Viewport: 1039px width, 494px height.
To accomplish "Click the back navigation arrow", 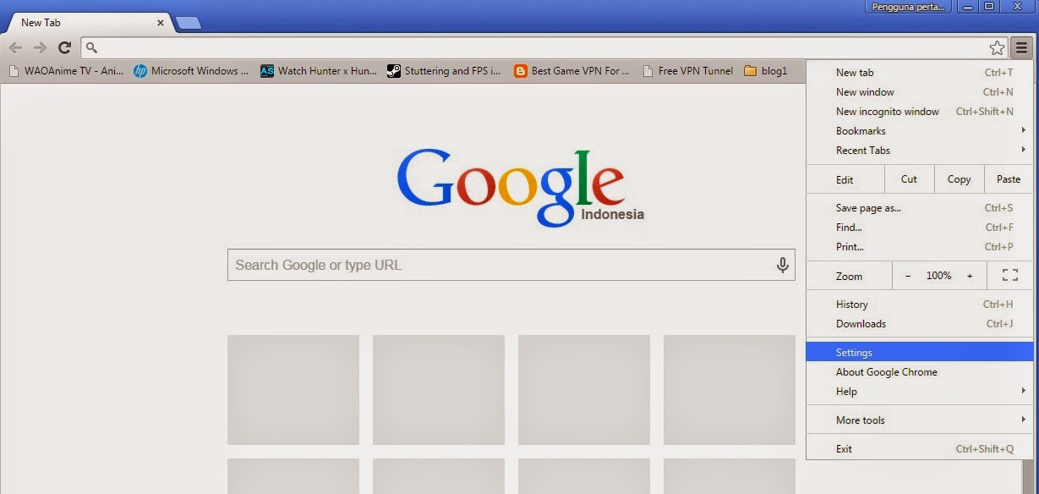I will pyautogui.click(x=15, y=47).
